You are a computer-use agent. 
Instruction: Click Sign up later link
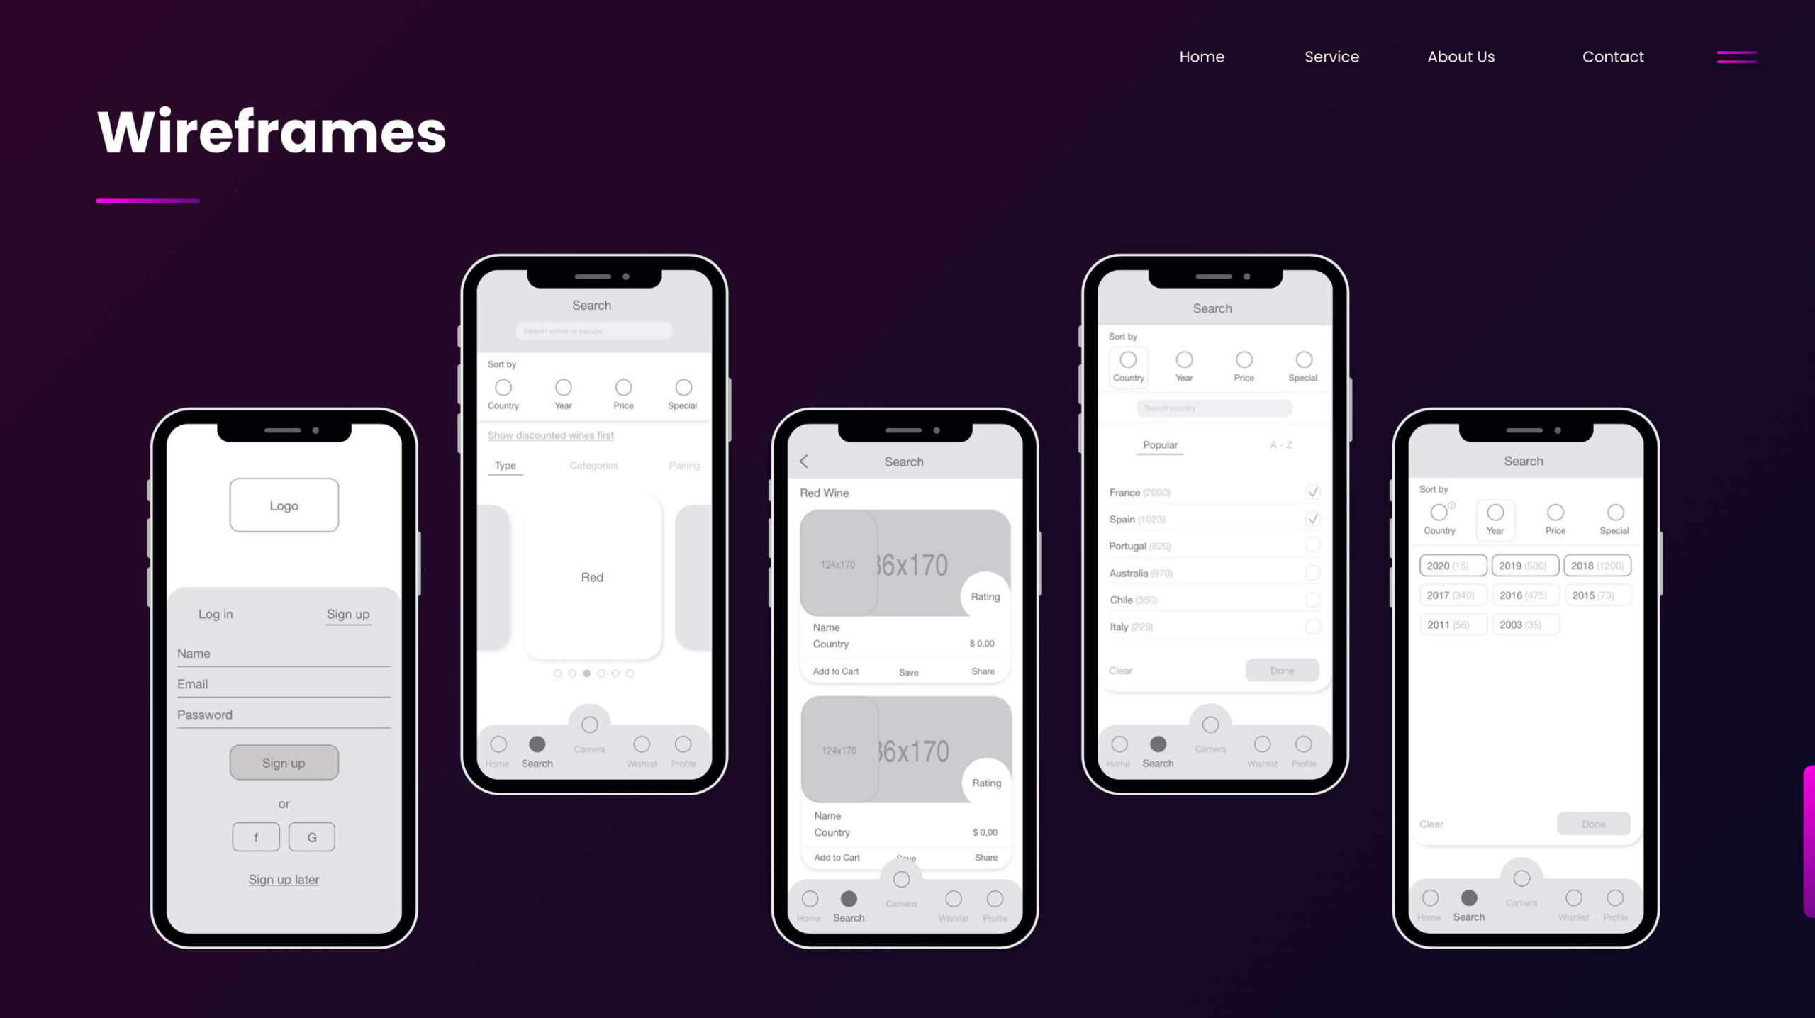[x=284, y=878]
